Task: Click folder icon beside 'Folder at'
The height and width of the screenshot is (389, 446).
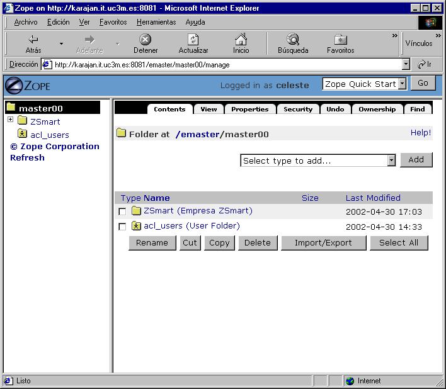Action: coord(121,133)
